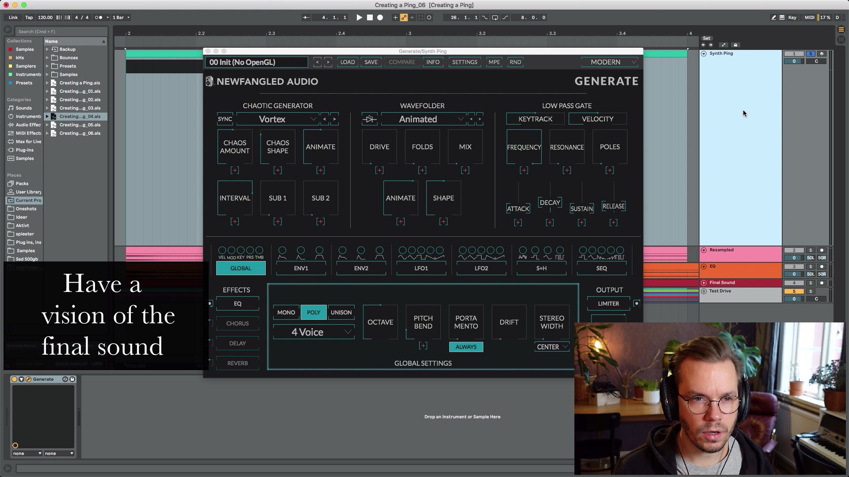Open the Plug-Ins category
The height and width of the screenshot is (477, 849).
[25, 150]
